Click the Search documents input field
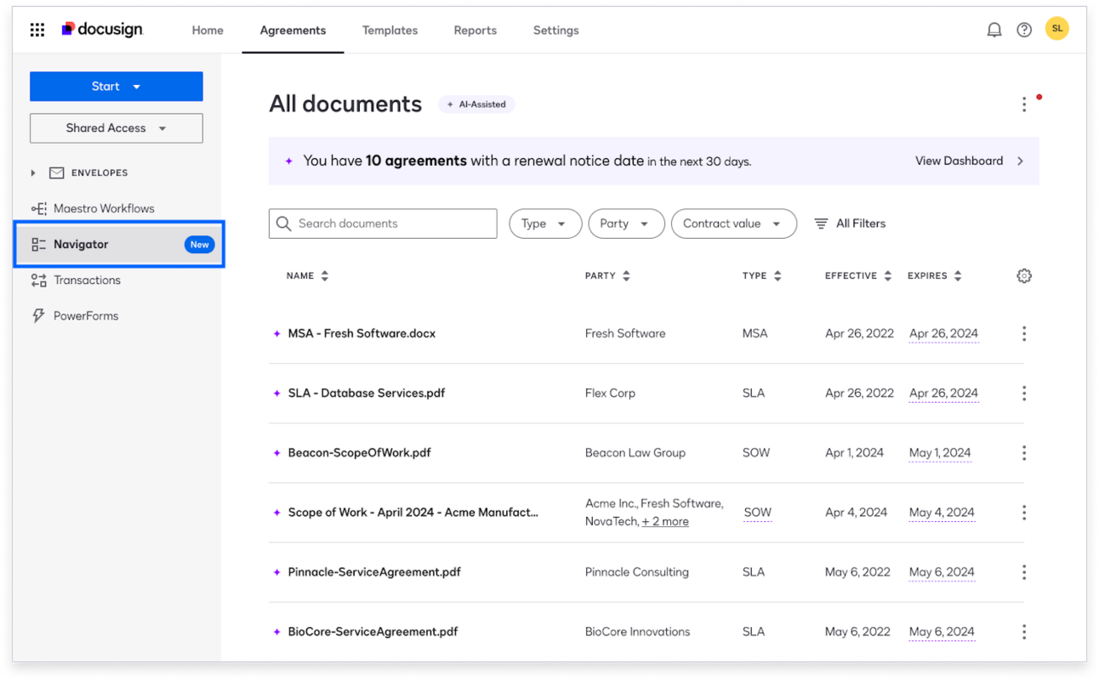 [x=382, y=223]
